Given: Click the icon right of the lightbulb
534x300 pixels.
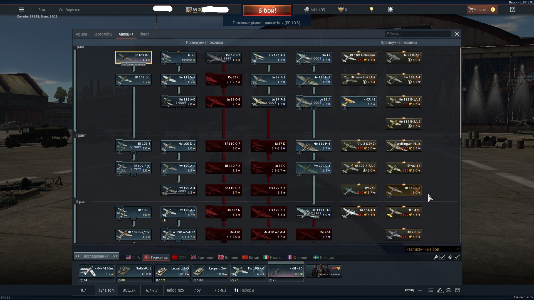Looking at the screenshot, I should 391,9.
